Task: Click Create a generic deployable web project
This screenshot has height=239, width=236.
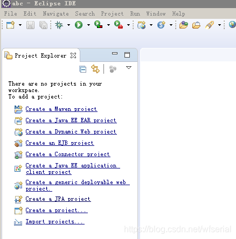Action: (x=78, y=186)
